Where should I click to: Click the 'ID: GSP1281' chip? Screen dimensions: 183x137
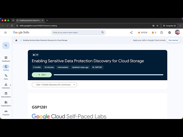(x=97, y=67)
